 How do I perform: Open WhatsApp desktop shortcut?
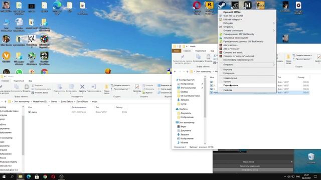[19, 71]
